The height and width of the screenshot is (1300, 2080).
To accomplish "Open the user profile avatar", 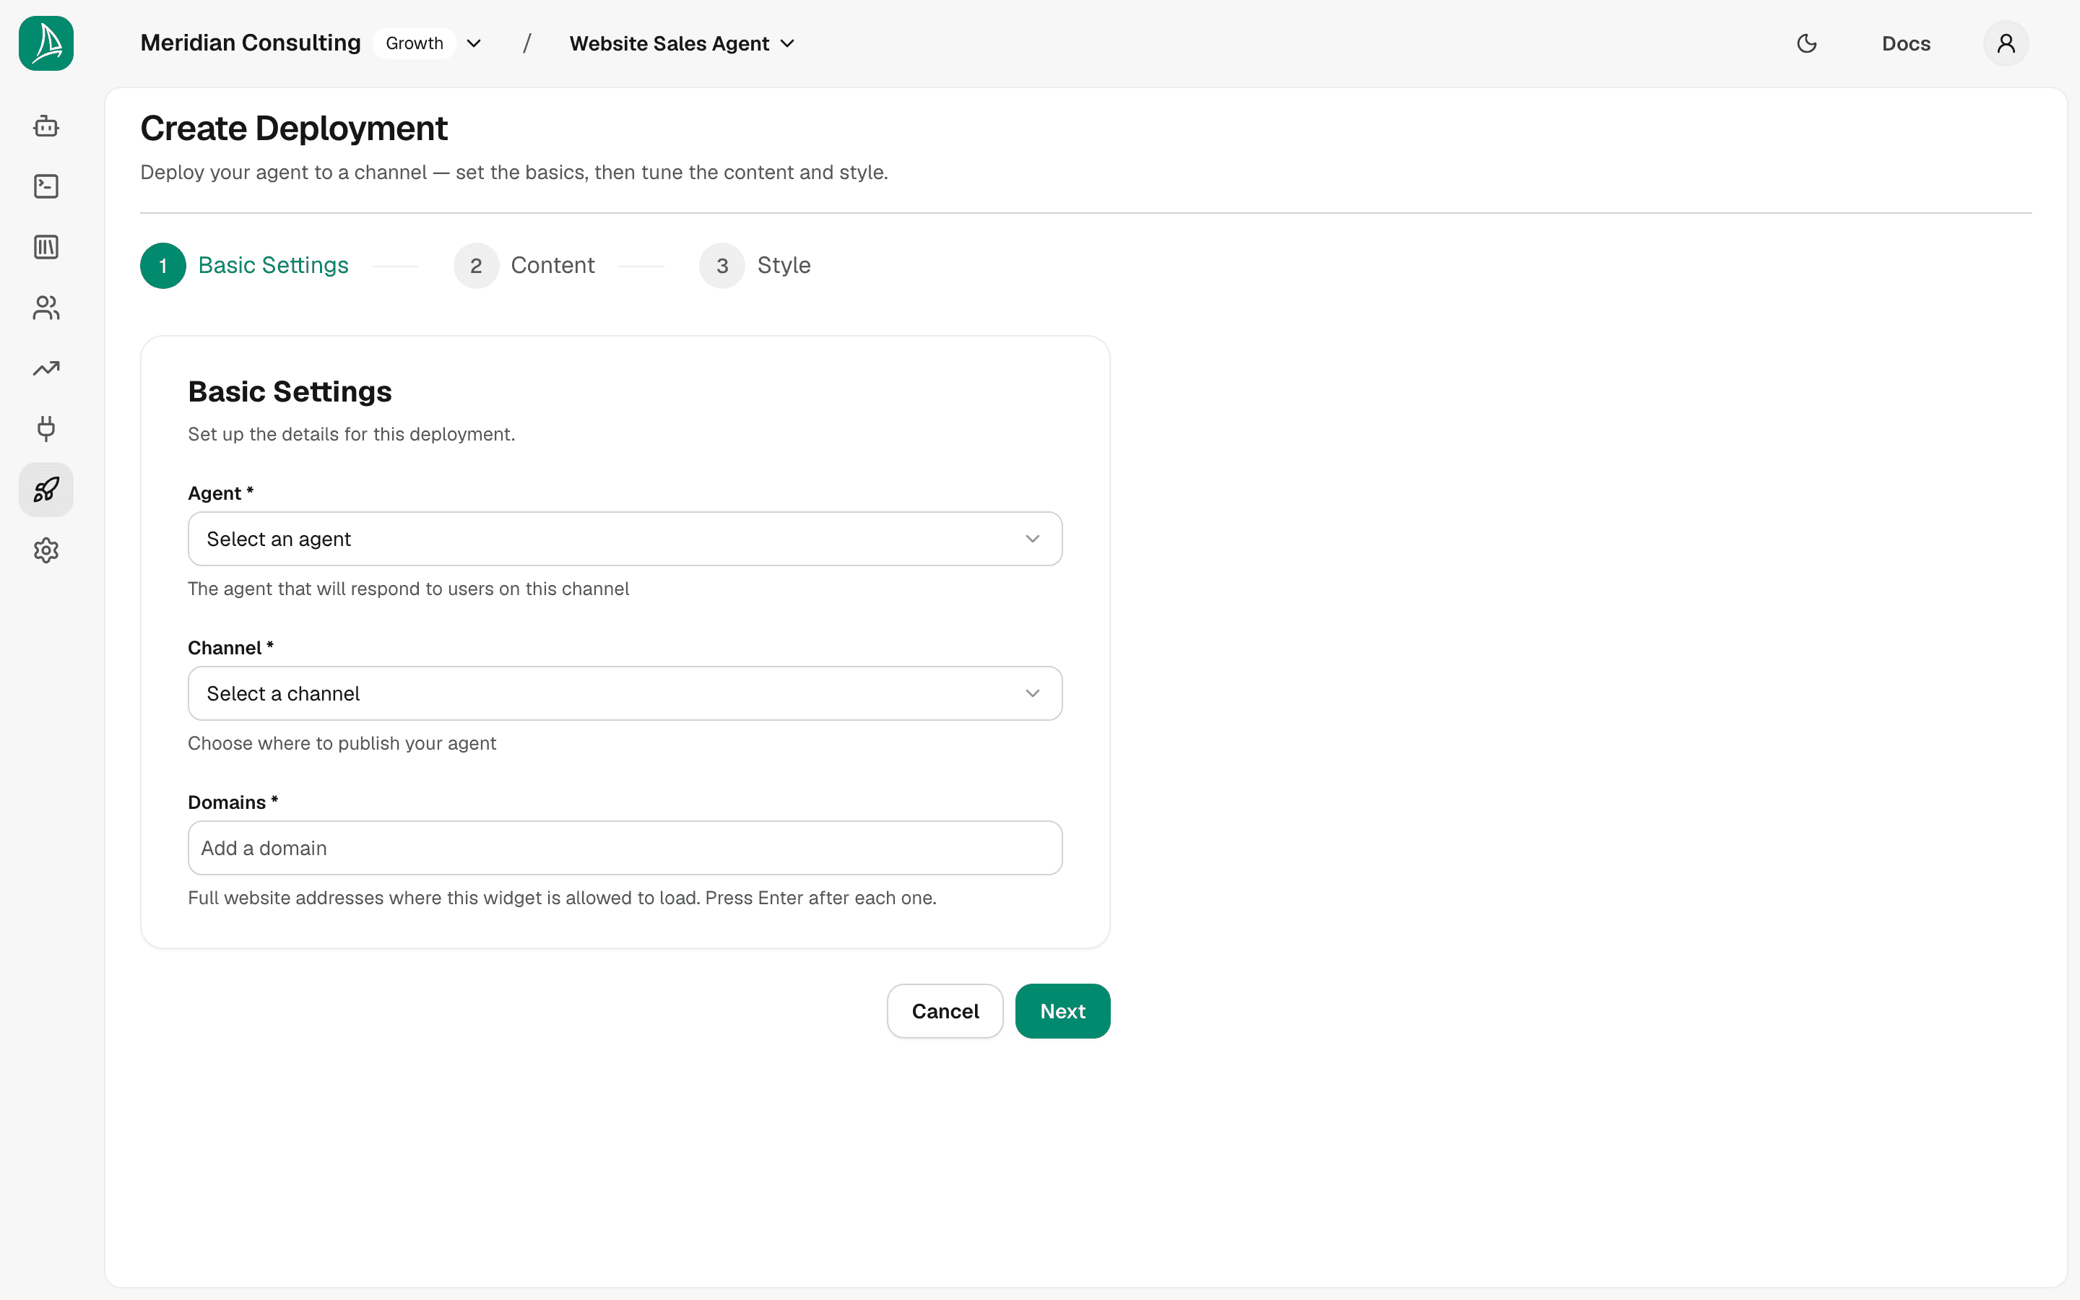I will 2006,43.
